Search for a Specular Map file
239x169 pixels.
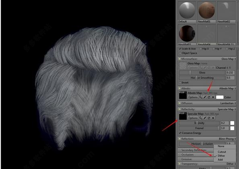coord(201,118)
